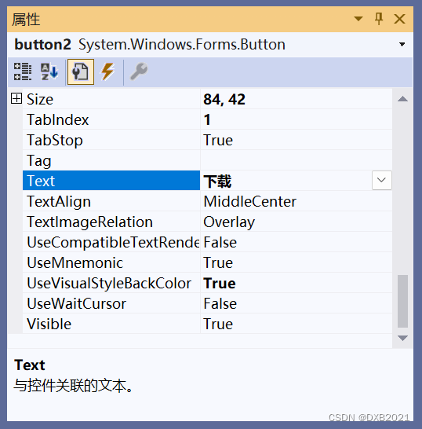Screen dimensions: 422x429
Task: Select the TextImageRelation property
Action: (111, 222)
